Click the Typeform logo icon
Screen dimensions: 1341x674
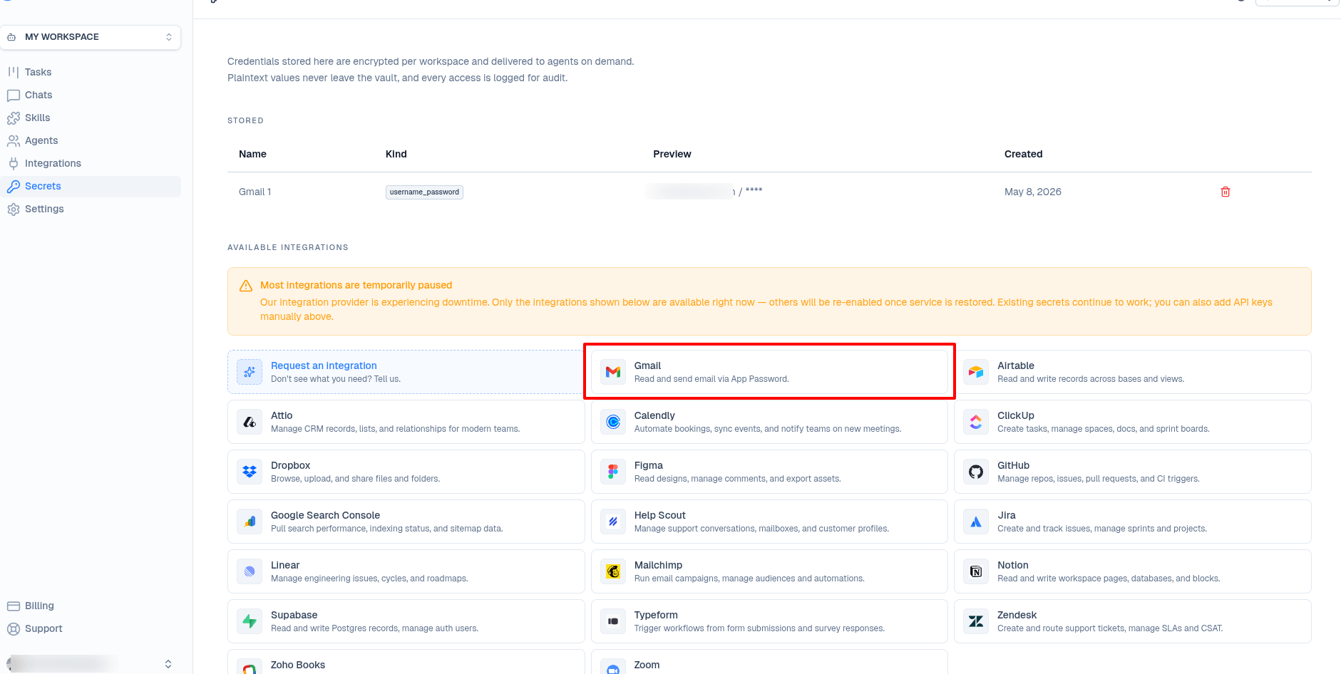(x=613, y=621)
